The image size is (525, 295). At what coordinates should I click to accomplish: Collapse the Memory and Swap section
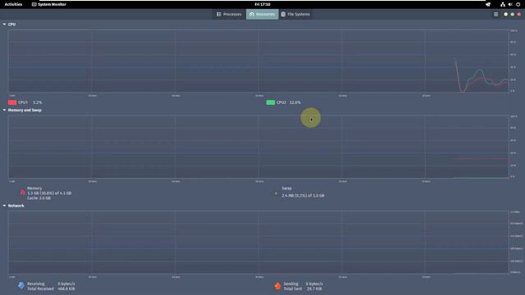click(x=4, y=110)
